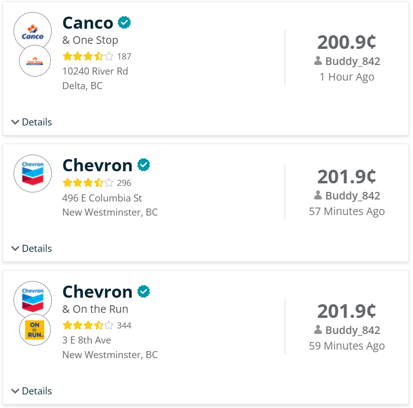
Task: Expand Details for 8th Ave Chevron
Action: (x=32, y=391)
